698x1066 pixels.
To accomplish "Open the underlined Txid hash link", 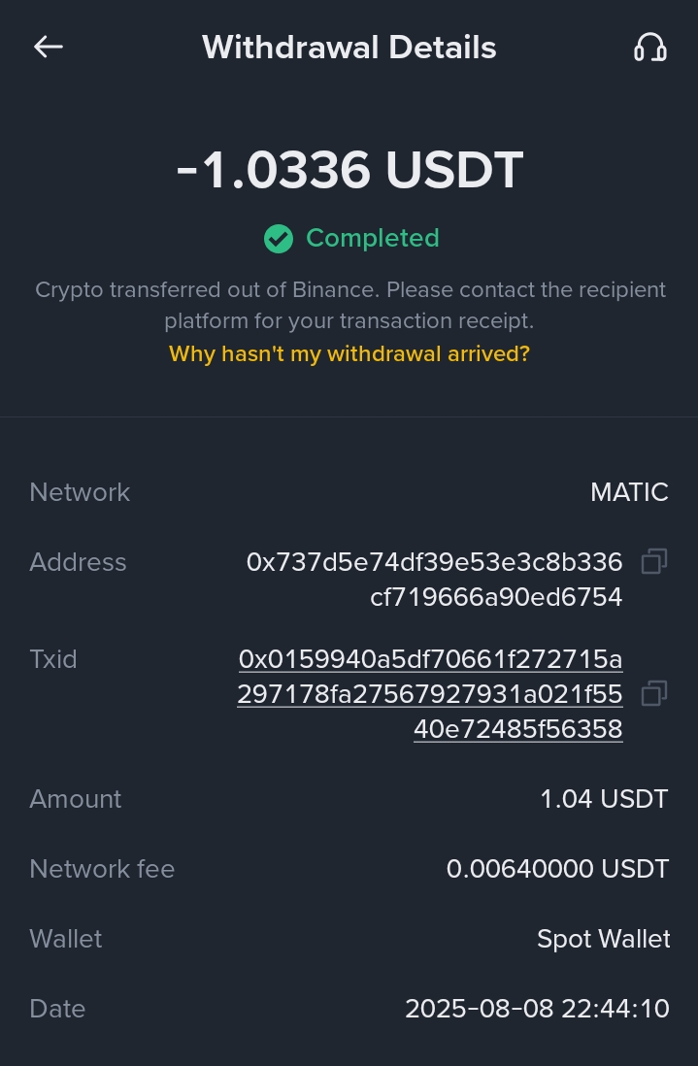I will pyautogui.click(x=430, y=694).
